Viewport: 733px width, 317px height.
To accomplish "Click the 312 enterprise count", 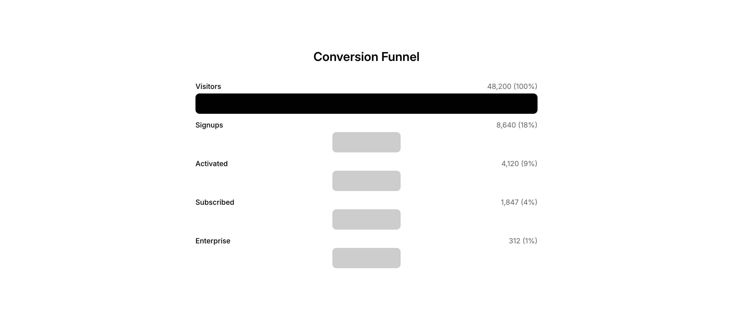I will pos(514,241).
